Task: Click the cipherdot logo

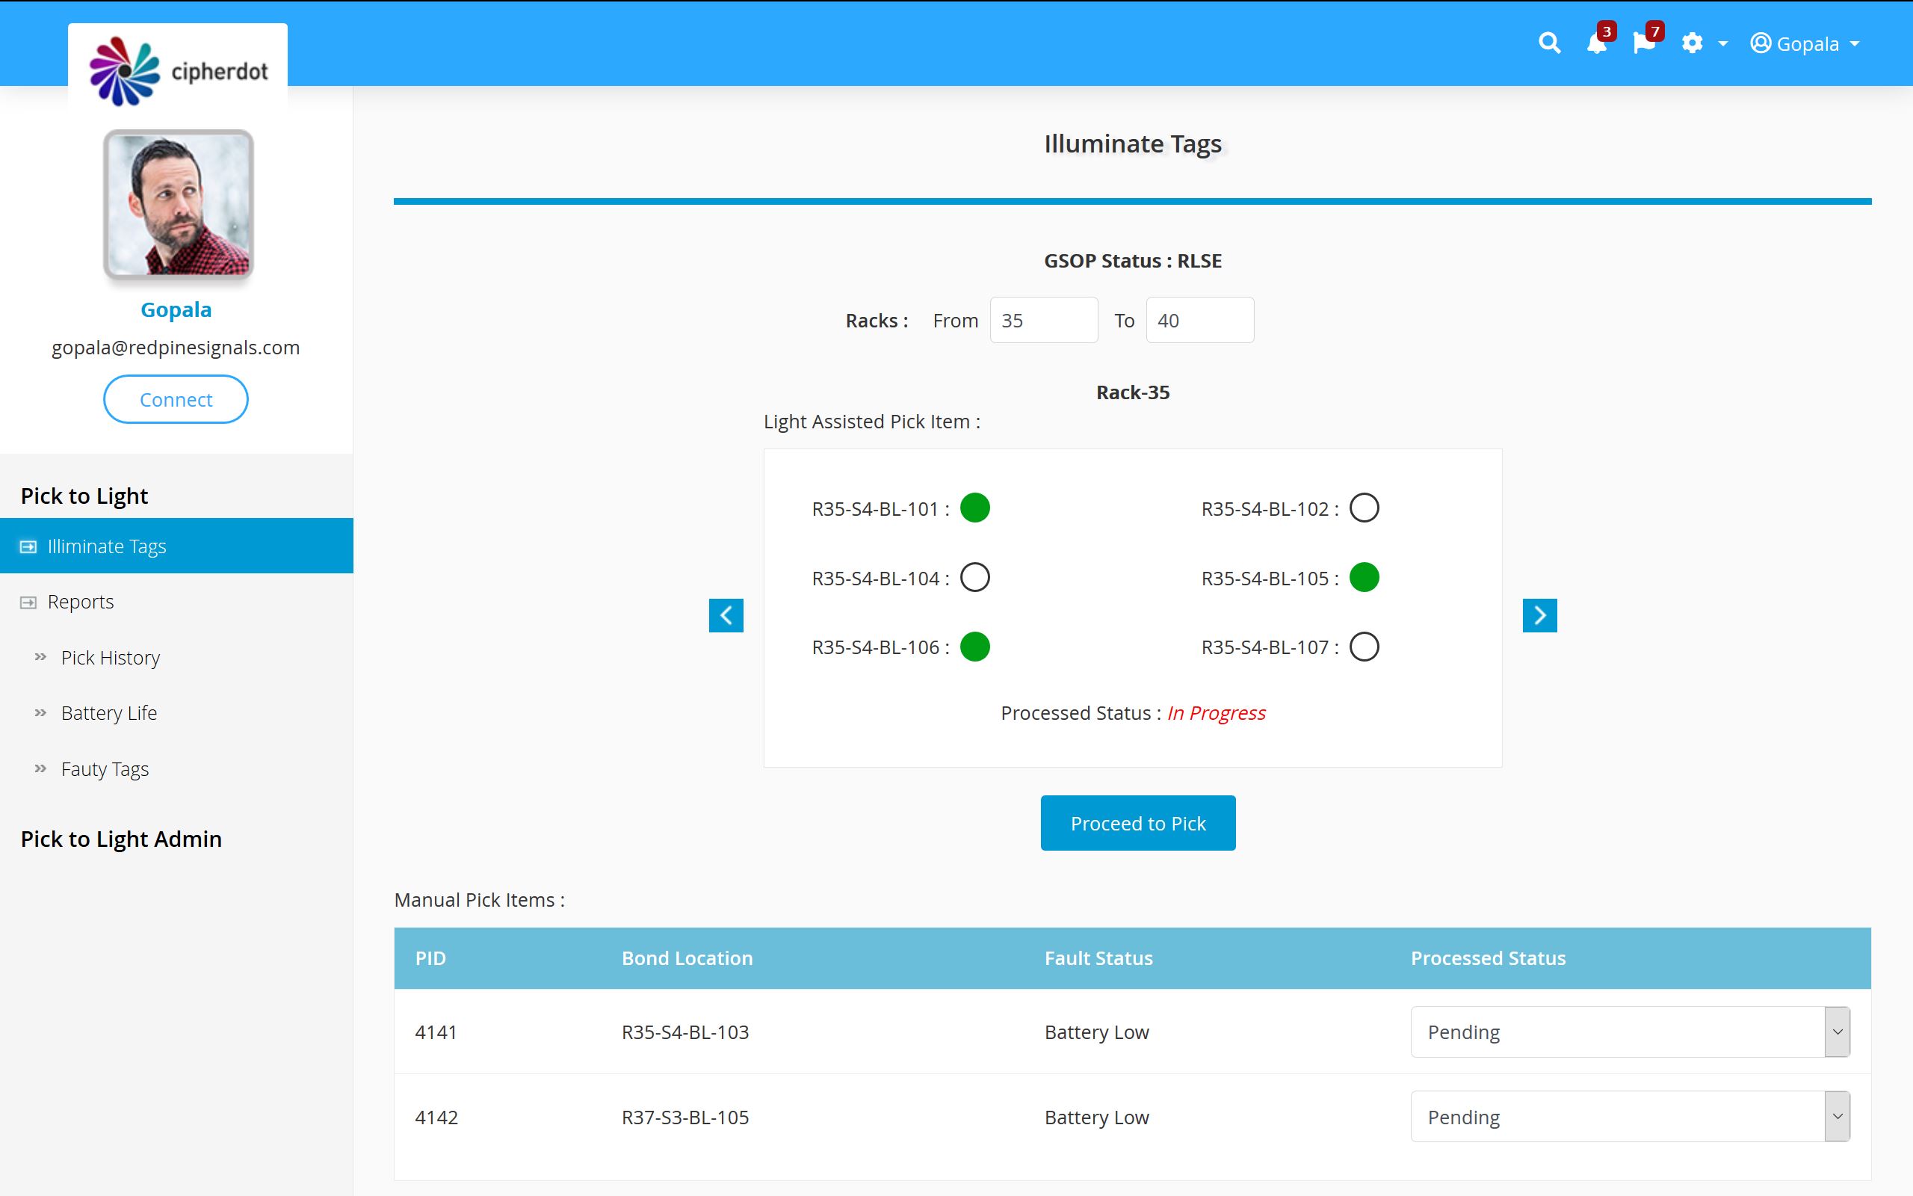Action: [178, 71]
